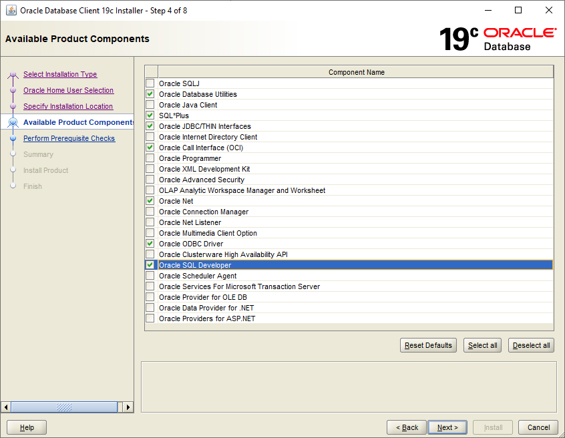
Task: Select the Oracle Connection Manager row text
Action: coord(204,212)
